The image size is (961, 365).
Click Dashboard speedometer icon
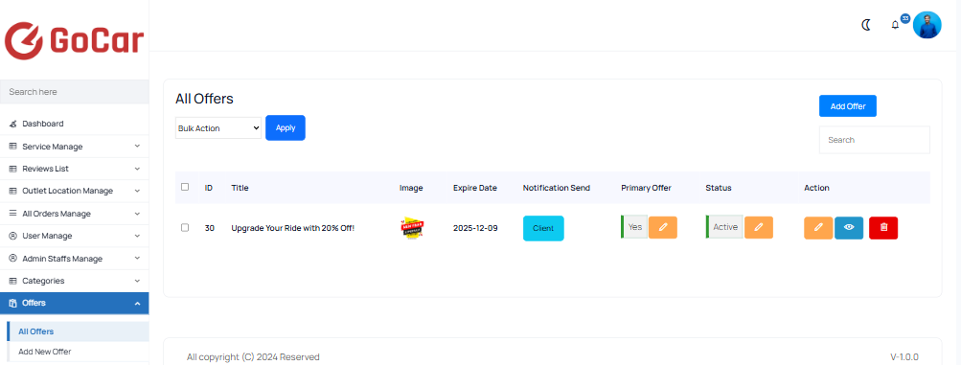click(x=12, y=124)
